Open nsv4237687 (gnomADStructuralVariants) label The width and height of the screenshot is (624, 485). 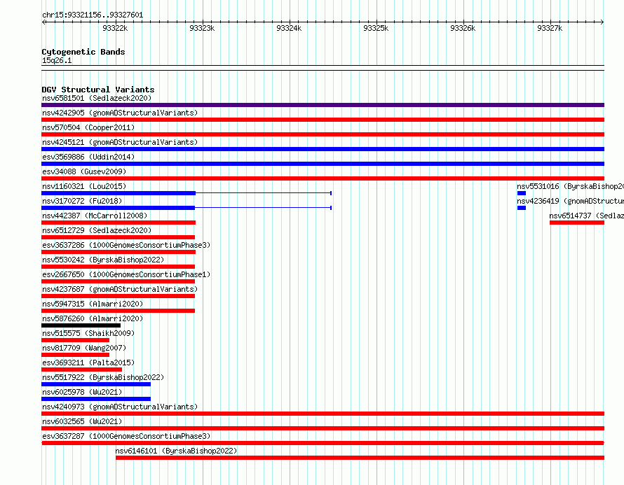point(120,289)
